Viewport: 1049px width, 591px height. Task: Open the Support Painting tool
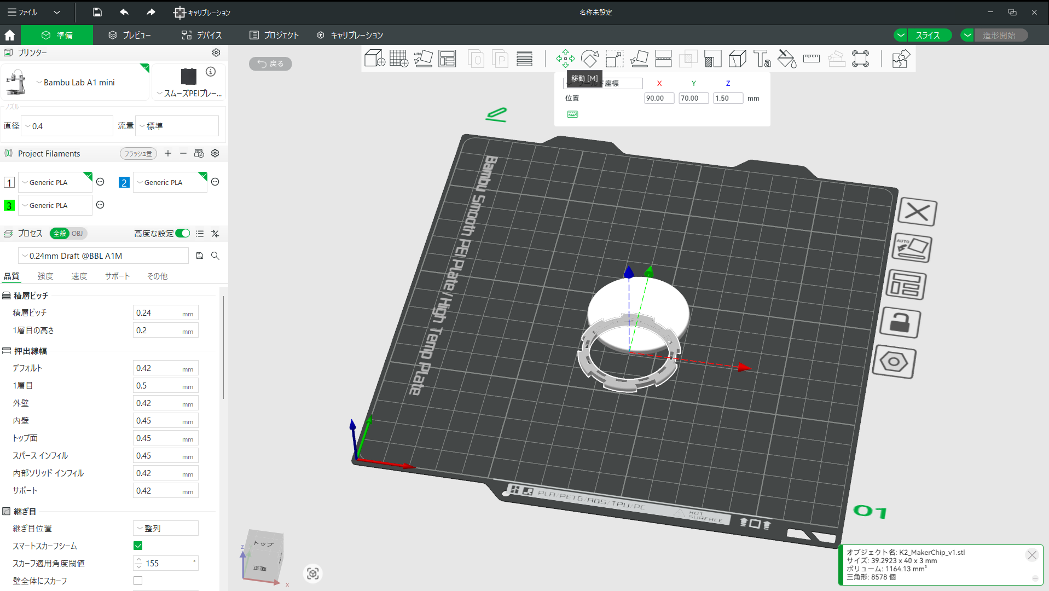point(712,59)
